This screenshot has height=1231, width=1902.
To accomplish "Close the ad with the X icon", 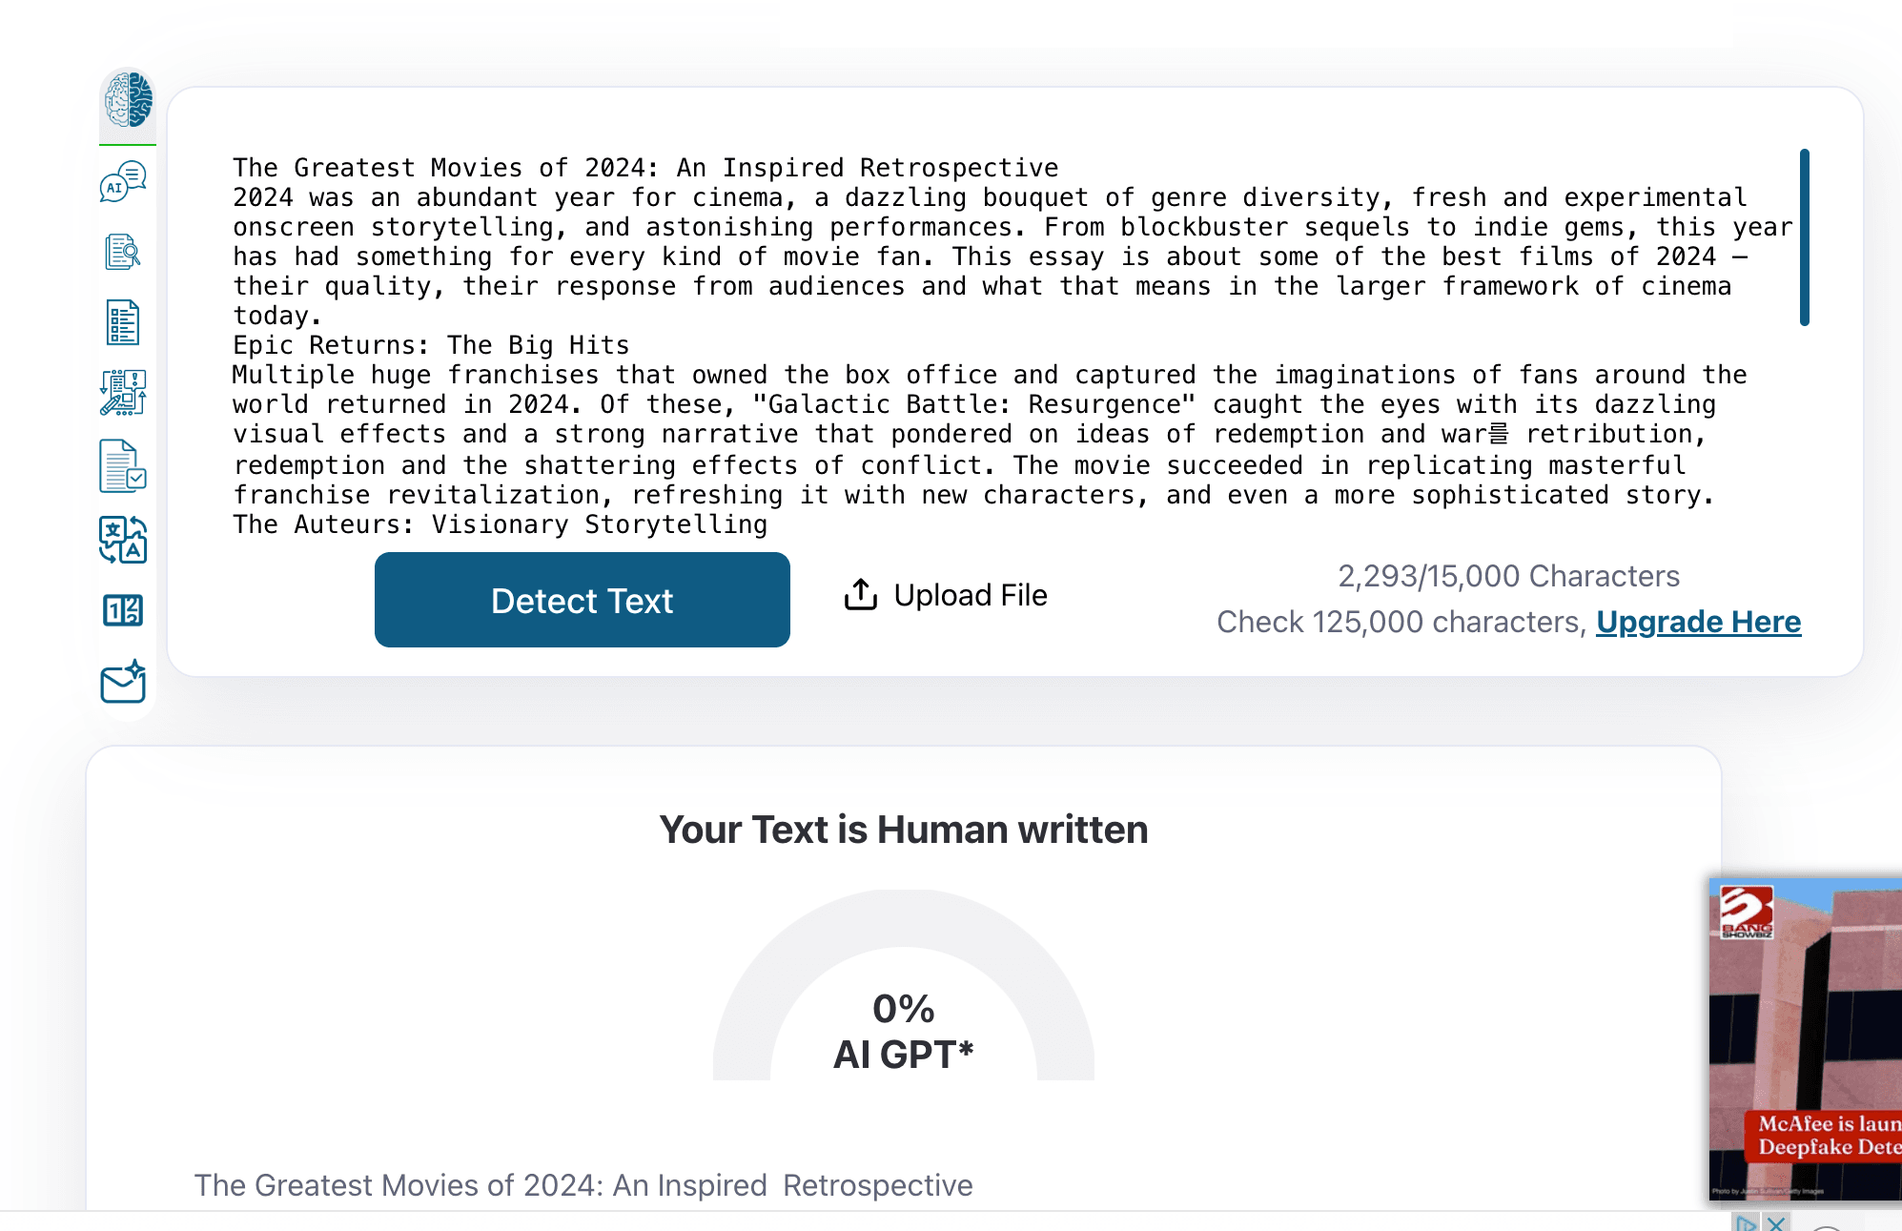I will 1775,1222.
